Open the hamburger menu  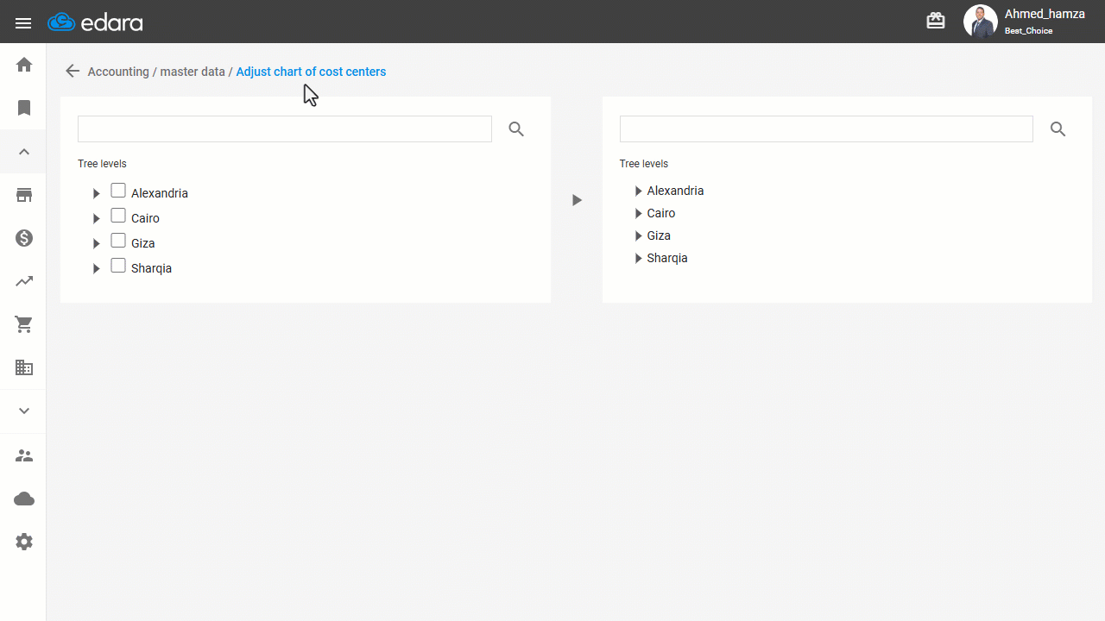tap(23, 23)
